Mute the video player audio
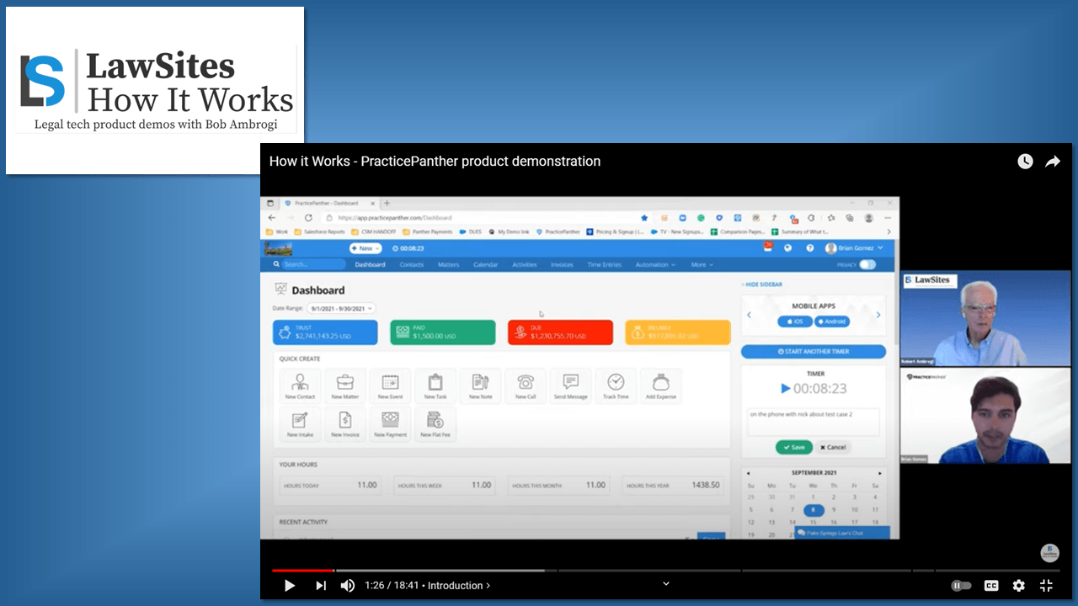 (x=347, y=585)
